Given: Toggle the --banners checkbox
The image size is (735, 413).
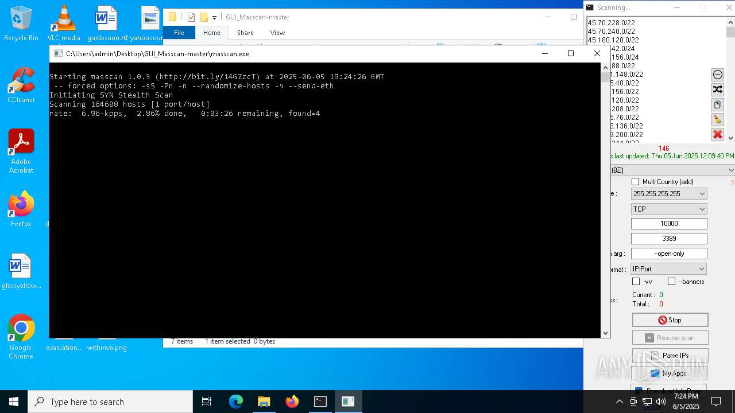Looking at the screenshot, I should pyautogui.click(x=672, y=282).
